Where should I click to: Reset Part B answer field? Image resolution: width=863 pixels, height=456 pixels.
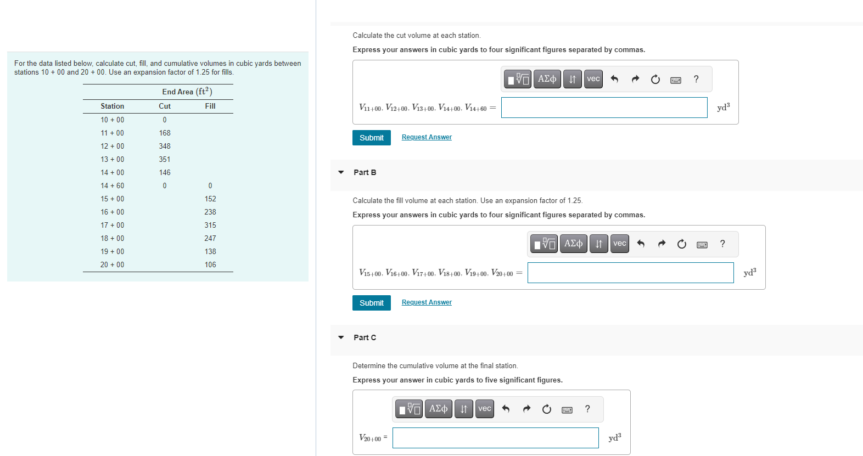coord(682,244)
